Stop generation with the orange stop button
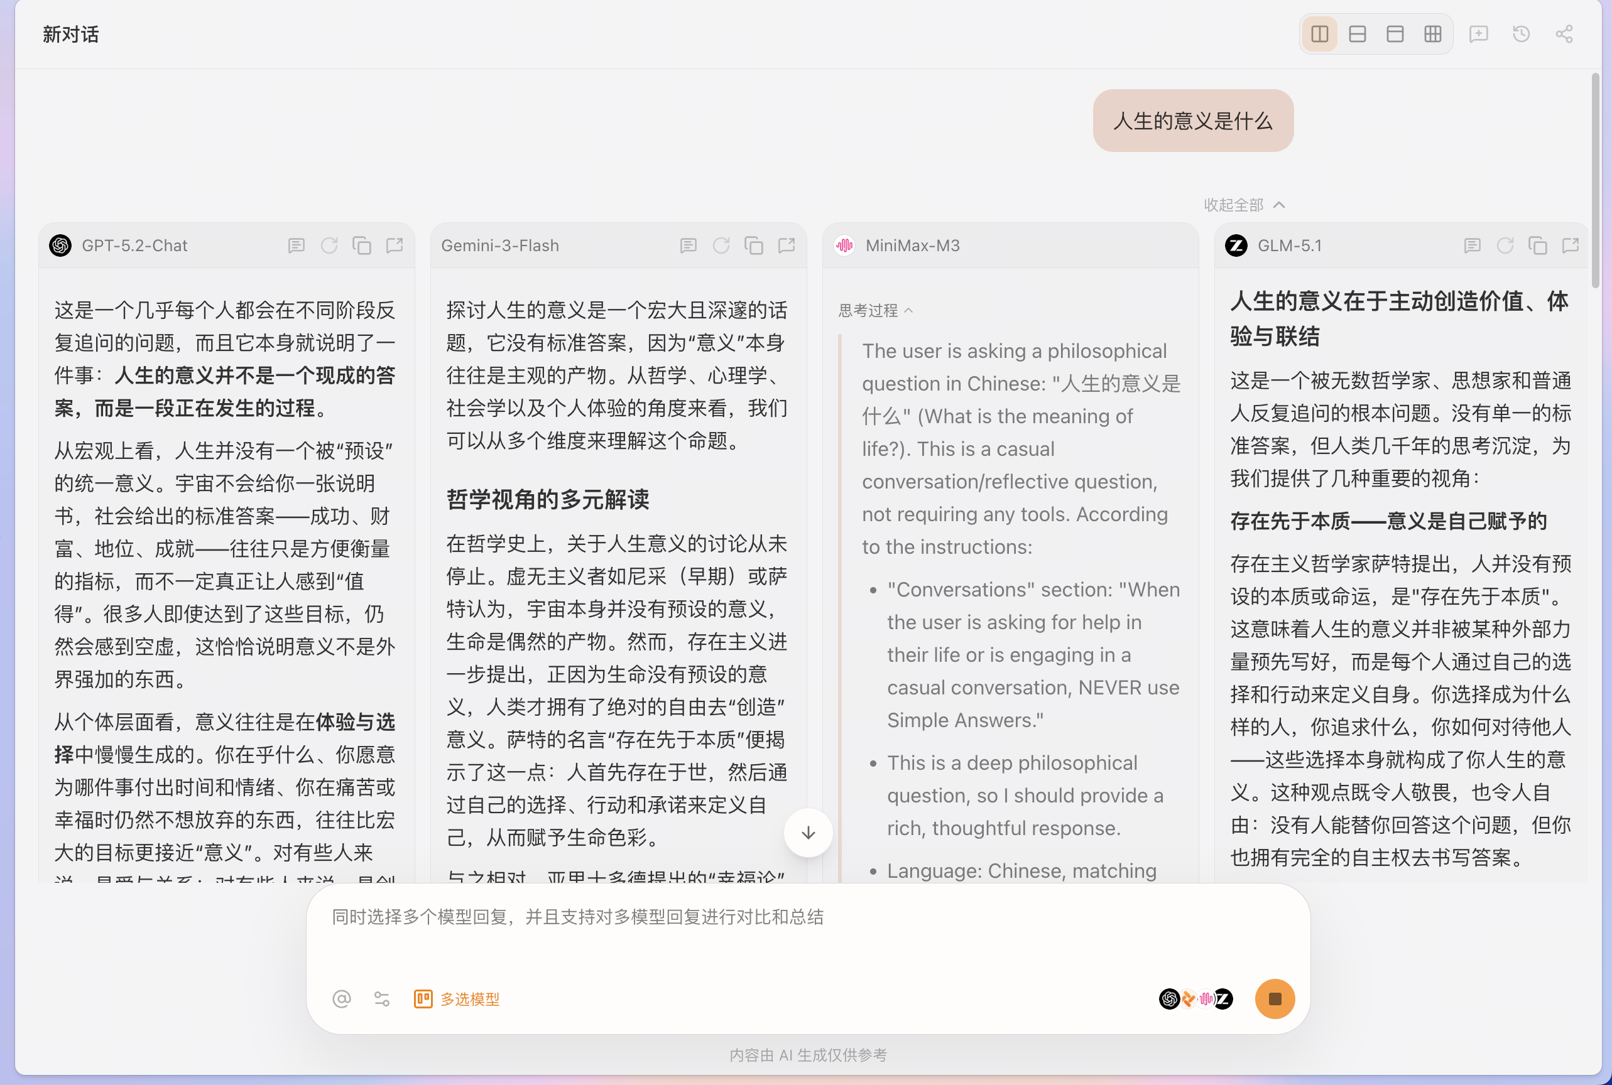 click(x=1275, y=998)
